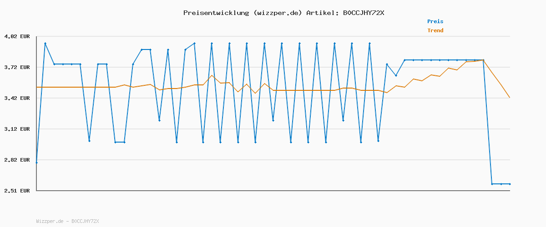The width and height of the screenshot is (546, 227).
Task: Click the Trend legend label
Action: pos(435,30)
